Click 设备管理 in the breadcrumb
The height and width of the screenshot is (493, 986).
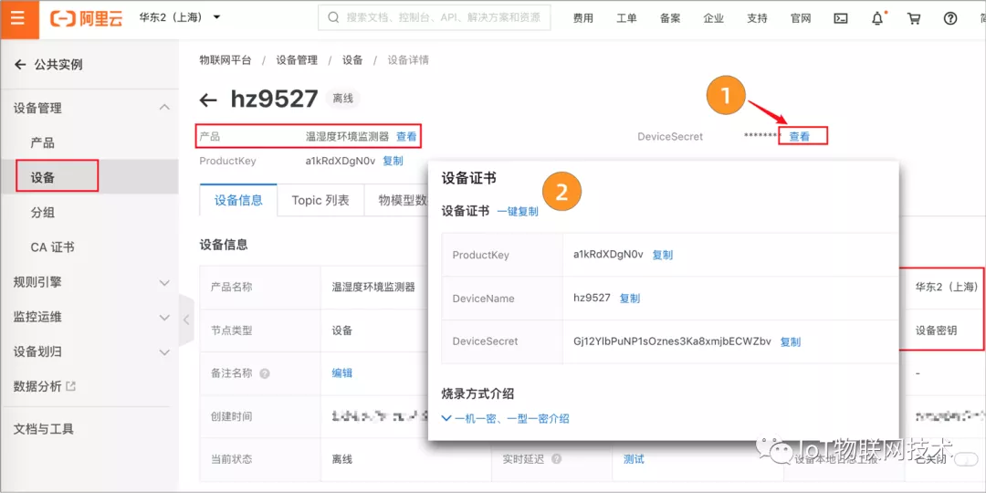[x=297, y=60]
